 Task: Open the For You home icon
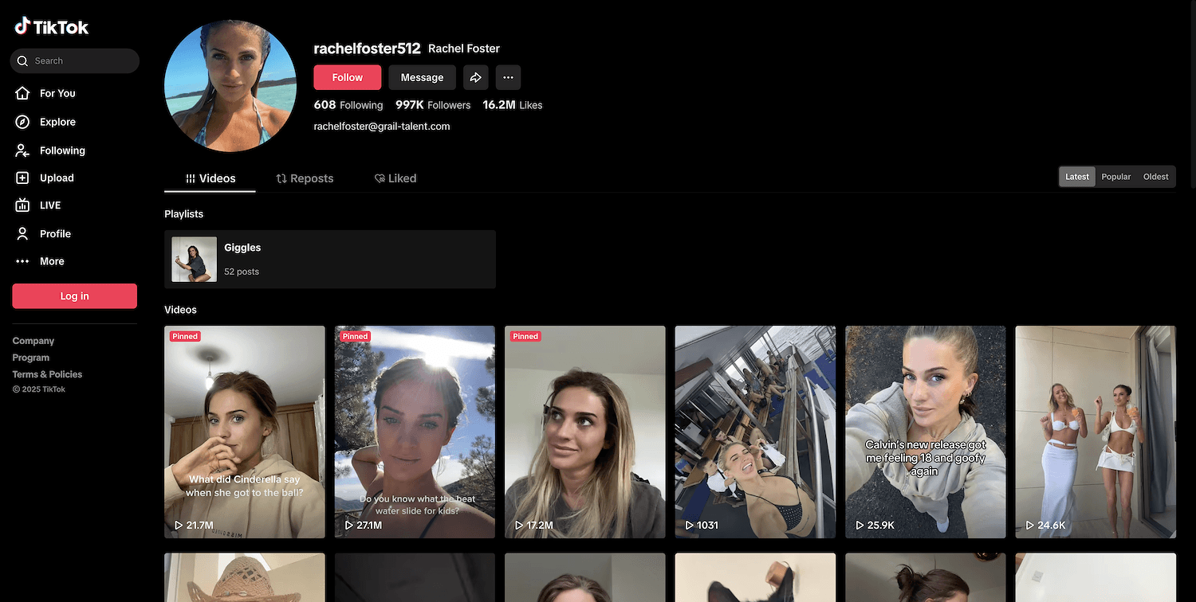(22, 93)
